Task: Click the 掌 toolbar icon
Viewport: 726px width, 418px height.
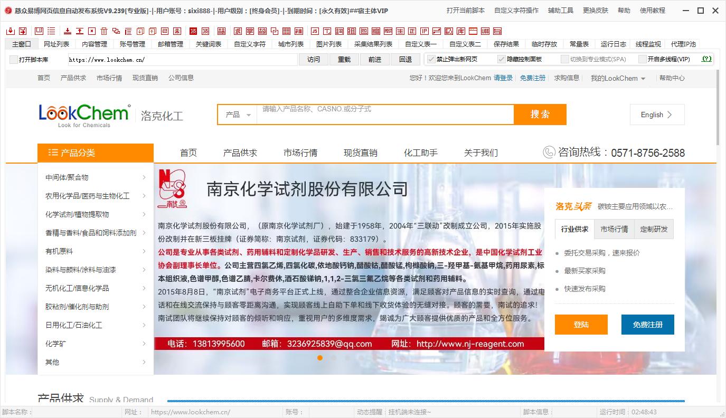Action: point(249,31)
